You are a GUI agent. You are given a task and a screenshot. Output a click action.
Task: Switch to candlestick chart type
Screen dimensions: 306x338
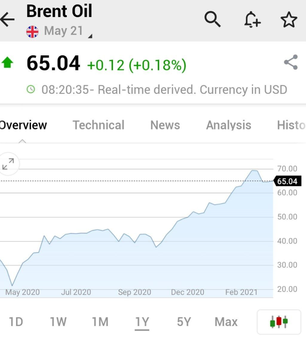279,322
